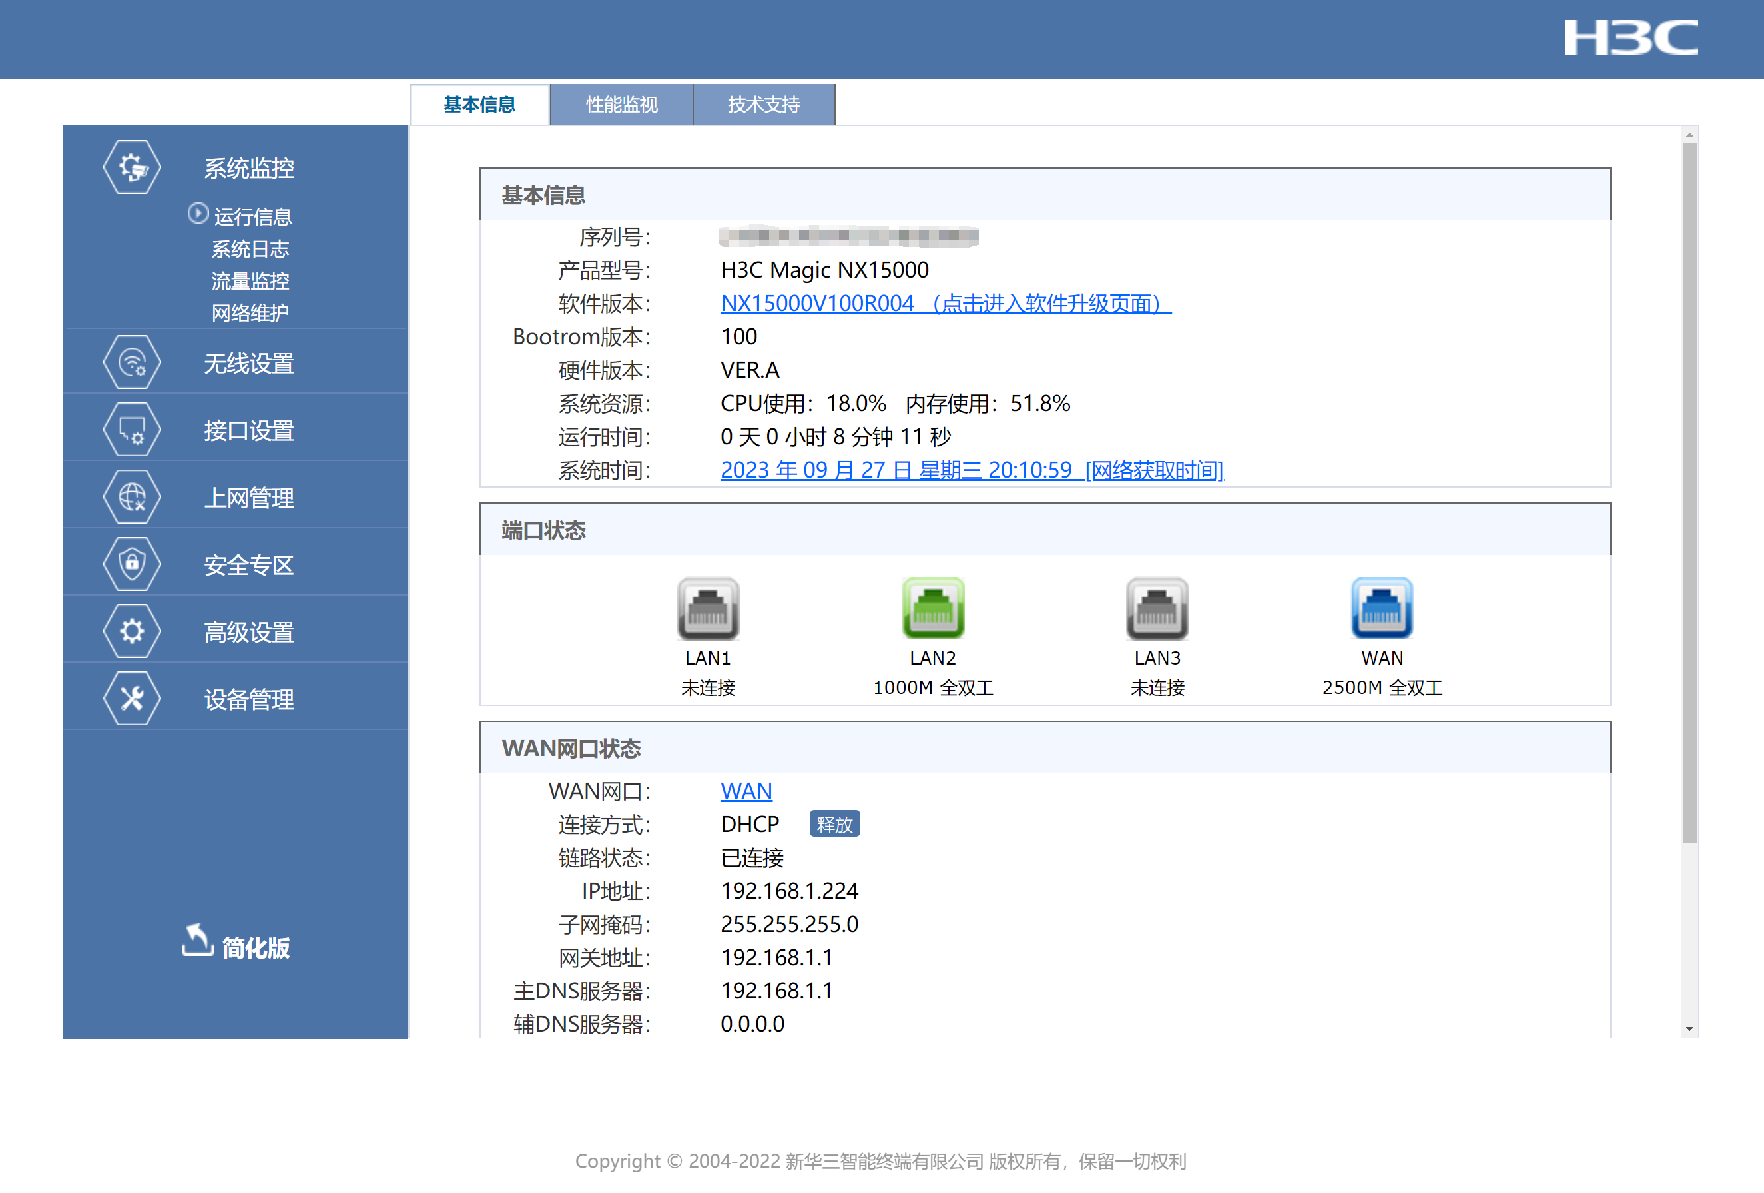Click the LAN1 未连接 status text
The image size is (1764, 1193).
[708, 688]
